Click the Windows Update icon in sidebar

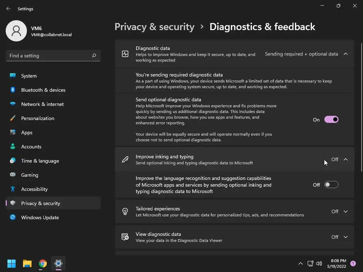click(x=13, y=217)
